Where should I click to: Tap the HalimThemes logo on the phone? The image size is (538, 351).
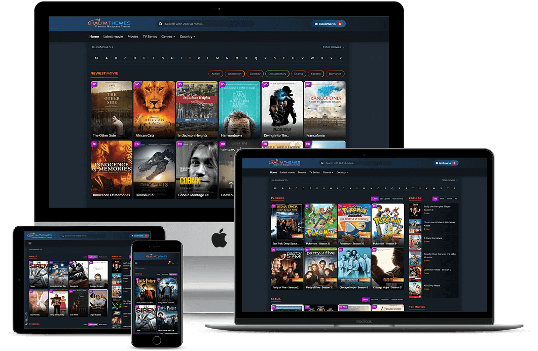tap(157, 256)
